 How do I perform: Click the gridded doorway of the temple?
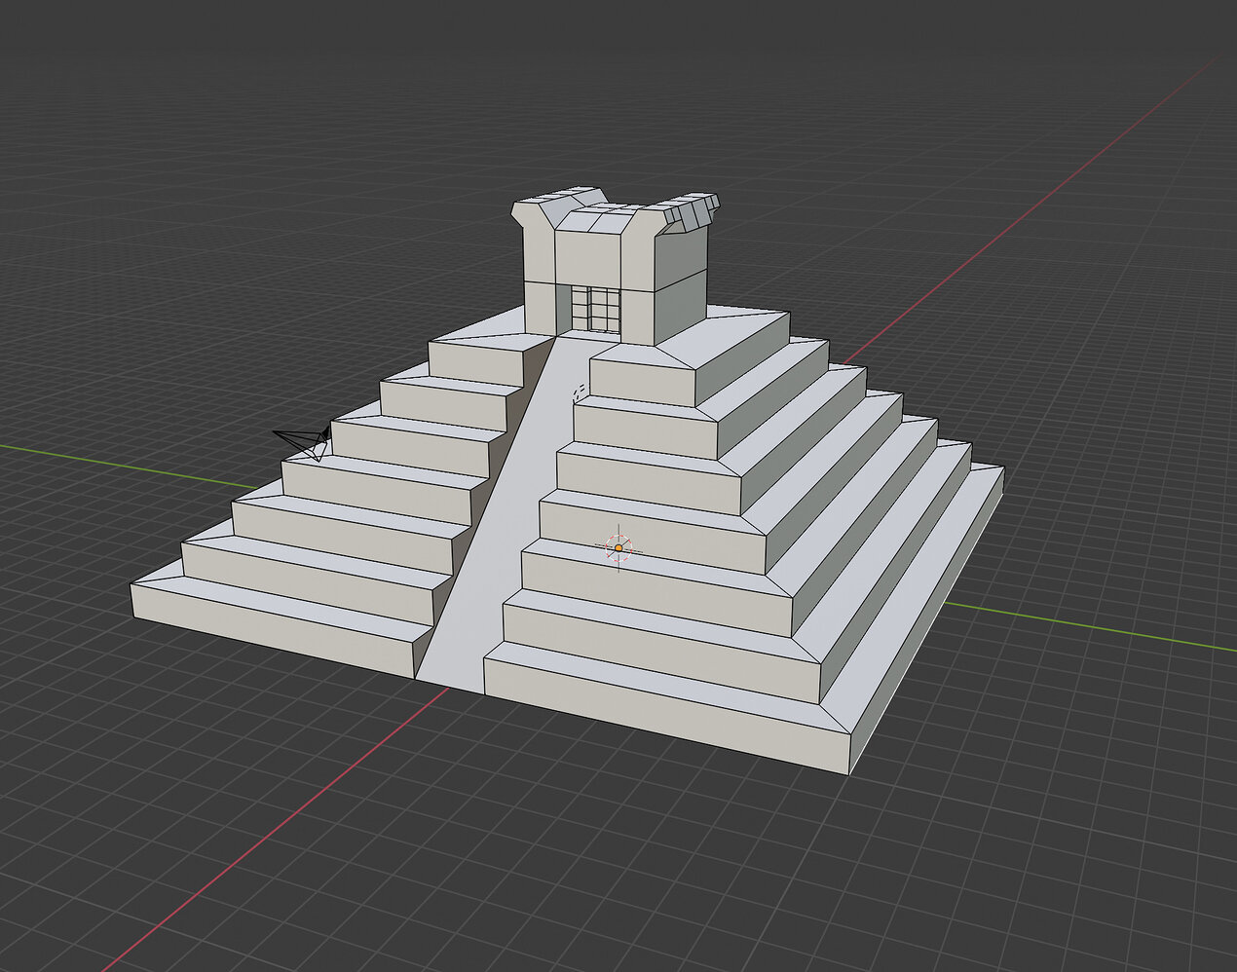pos(594,309)
